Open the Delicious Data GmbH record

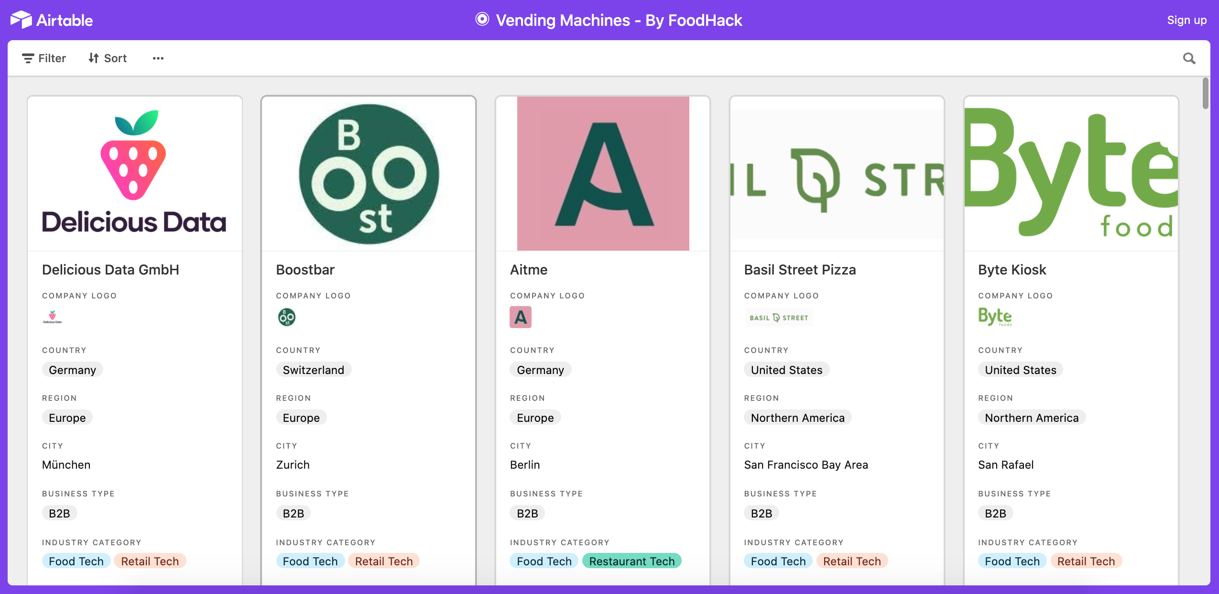(x=110, y=270)
